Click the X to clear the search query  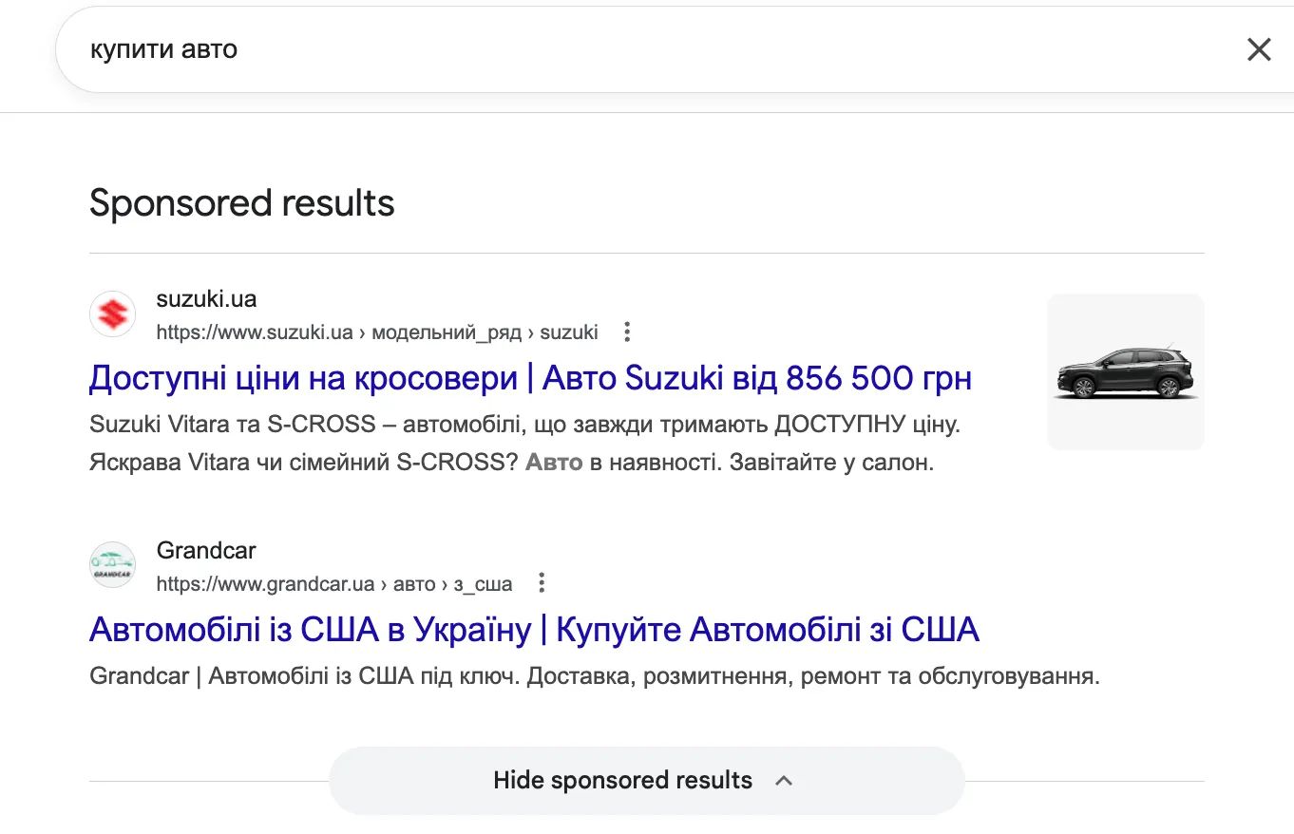(1259, 49)
